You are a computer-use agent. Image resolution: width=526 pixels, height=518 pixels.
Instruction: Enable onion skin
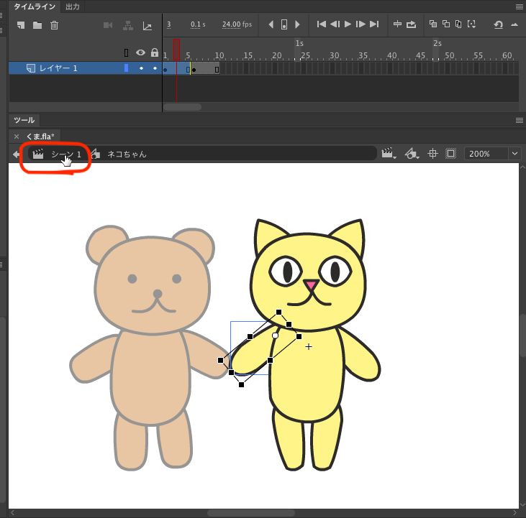coord(433,24)
